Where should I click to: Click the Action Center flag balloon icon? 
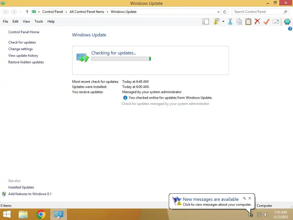[x=177, y=201]
